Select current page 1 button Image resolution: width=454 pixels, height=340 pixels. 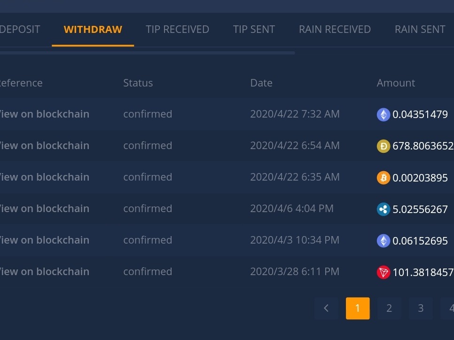point(358,308)
